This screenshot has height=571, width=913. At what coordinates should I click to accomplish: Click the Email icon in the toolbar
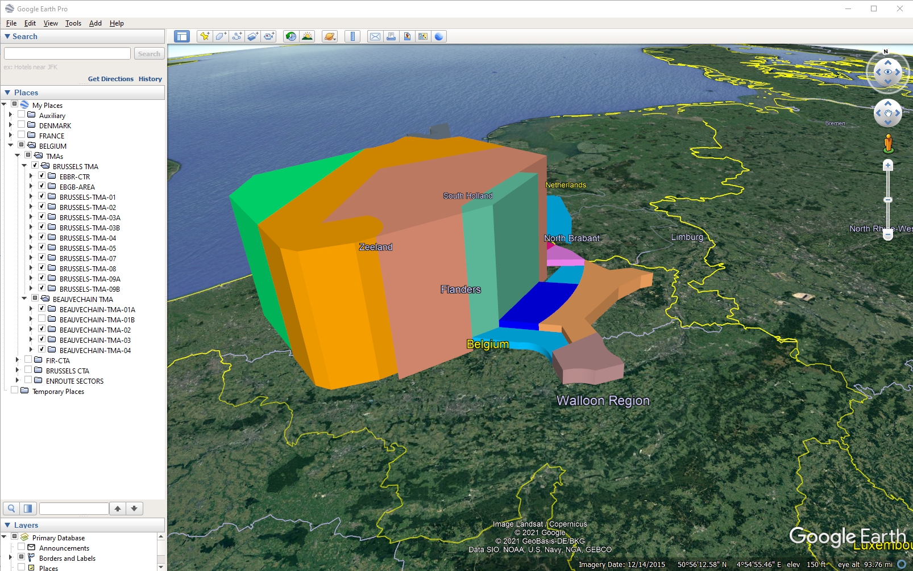(375, 36)
